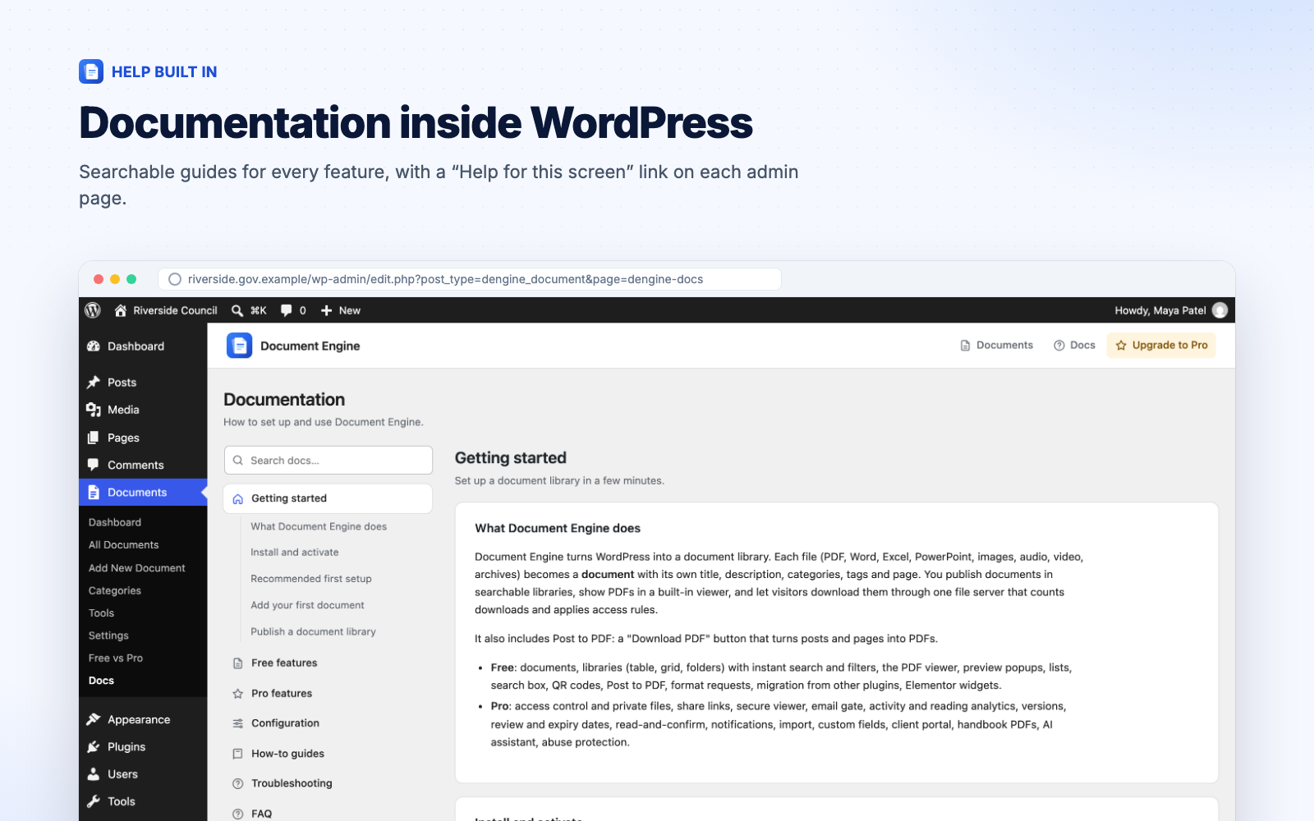The width and height of the screenshot is (1314, 821).
Task: Jump to Publish a document library
Action: click(313, 632)
